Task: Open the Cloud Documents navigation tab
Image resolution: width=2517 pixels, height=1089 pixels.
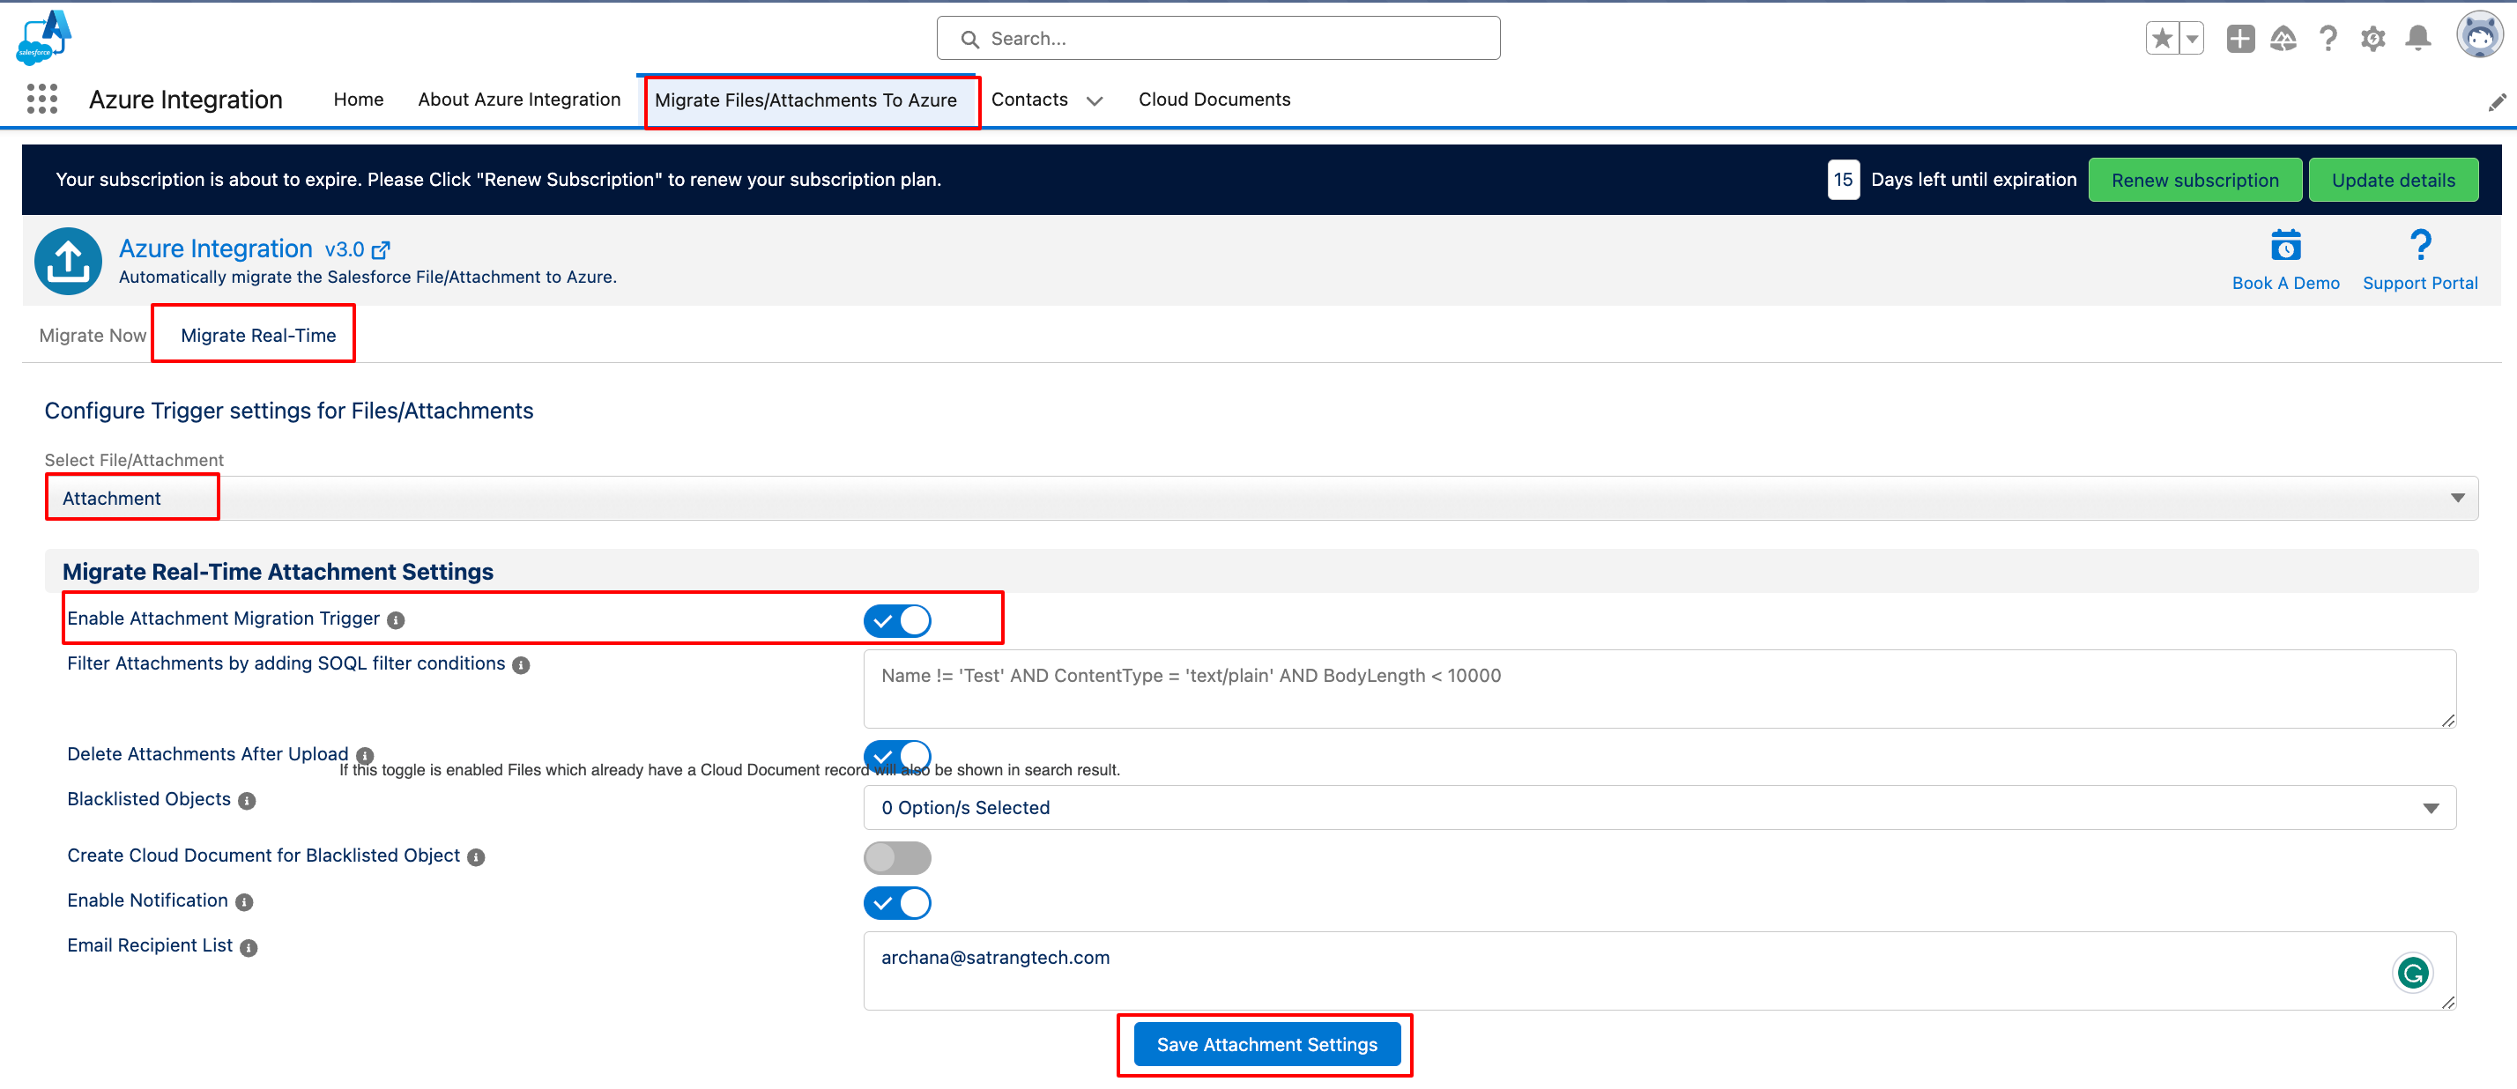Action: [1214, 100]
